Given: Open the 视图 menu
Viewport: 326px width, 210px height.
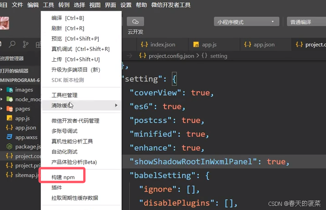Looking at the screenshot, I should coord(95,5).
